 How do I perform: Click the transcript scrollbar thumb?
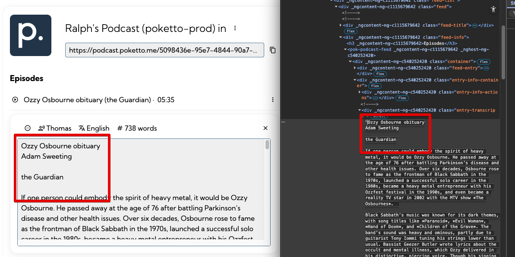tap(267, 145)
